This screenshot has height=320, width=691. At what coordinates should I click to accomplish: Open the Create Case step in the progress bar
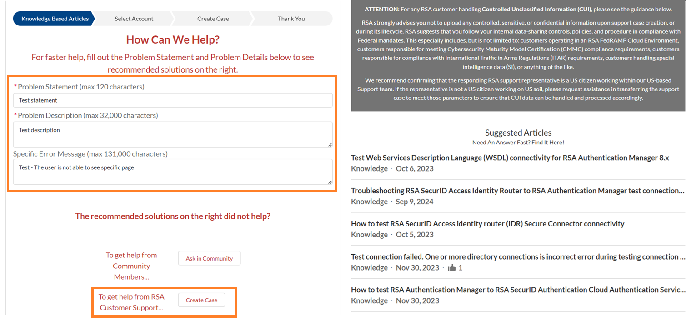pyautogui.click(x=213, y=19)
